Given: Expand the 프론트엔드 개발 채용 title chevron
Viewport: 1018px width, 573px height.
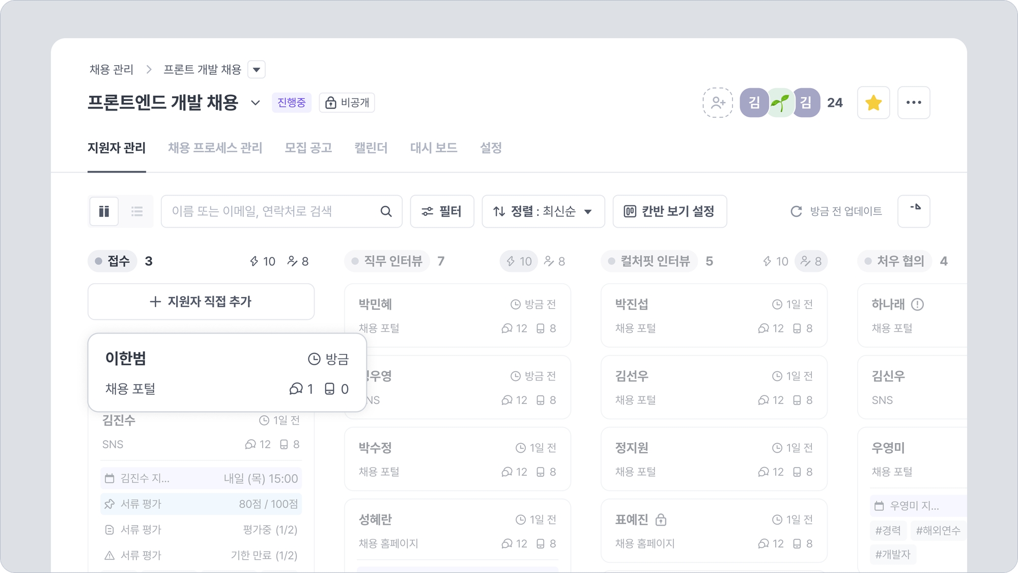Looking at the screenshot, I should click(256, 103).
